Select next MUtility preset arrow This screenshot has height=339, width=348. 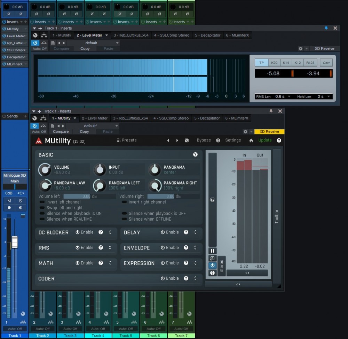point(177,140)
